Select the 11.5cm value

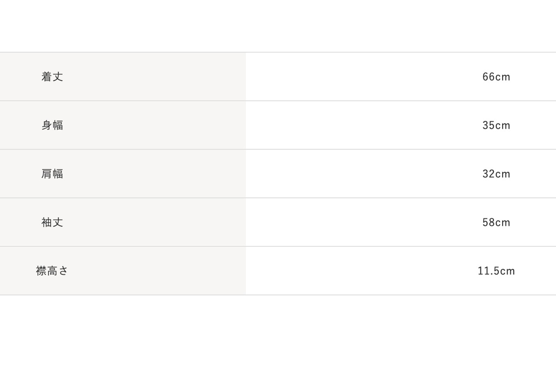click(496, 271)
